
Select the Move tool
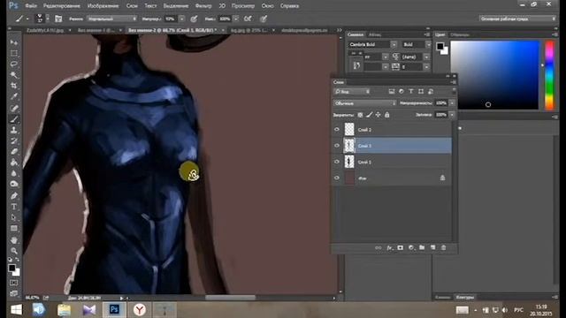click(14, 42)
